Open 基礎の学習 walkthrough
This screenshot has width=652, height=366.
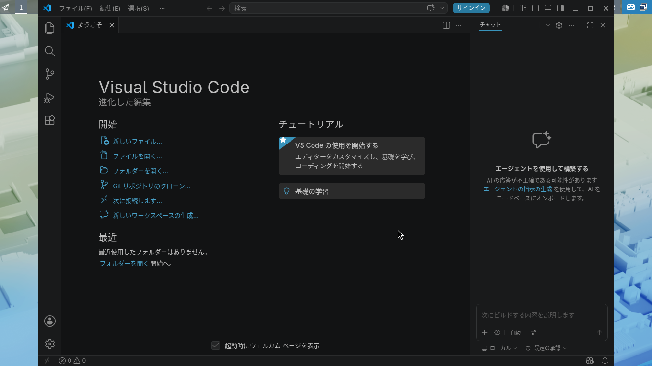[x=352, y=191]
